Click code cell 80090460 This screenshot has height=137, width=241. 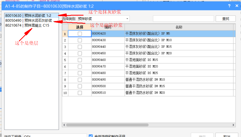click(108, 60)
